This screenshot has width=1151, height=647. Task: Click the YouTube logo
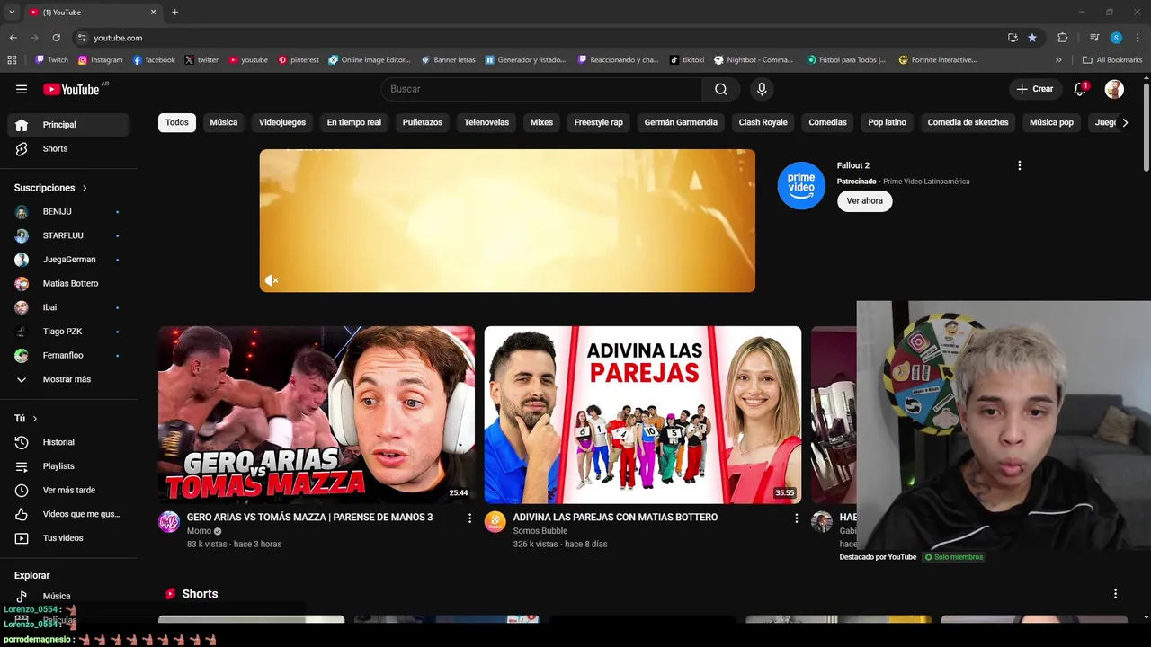point(71,89)
